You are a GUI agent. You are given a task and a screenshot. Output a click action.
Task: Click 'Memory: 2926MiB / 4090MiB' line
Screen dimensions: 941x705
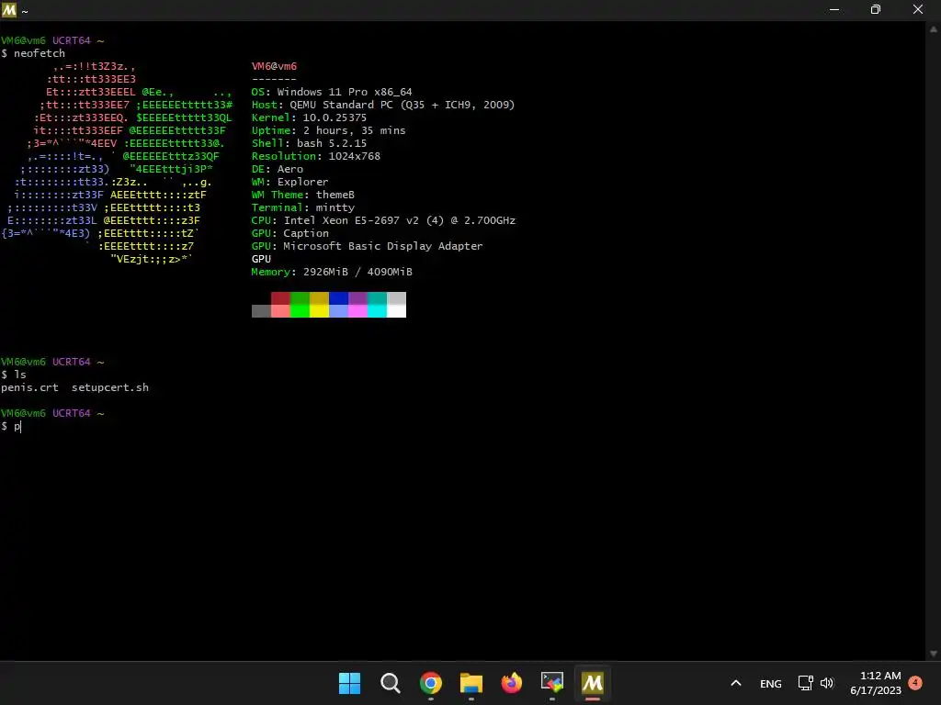(x=332, y=272)
